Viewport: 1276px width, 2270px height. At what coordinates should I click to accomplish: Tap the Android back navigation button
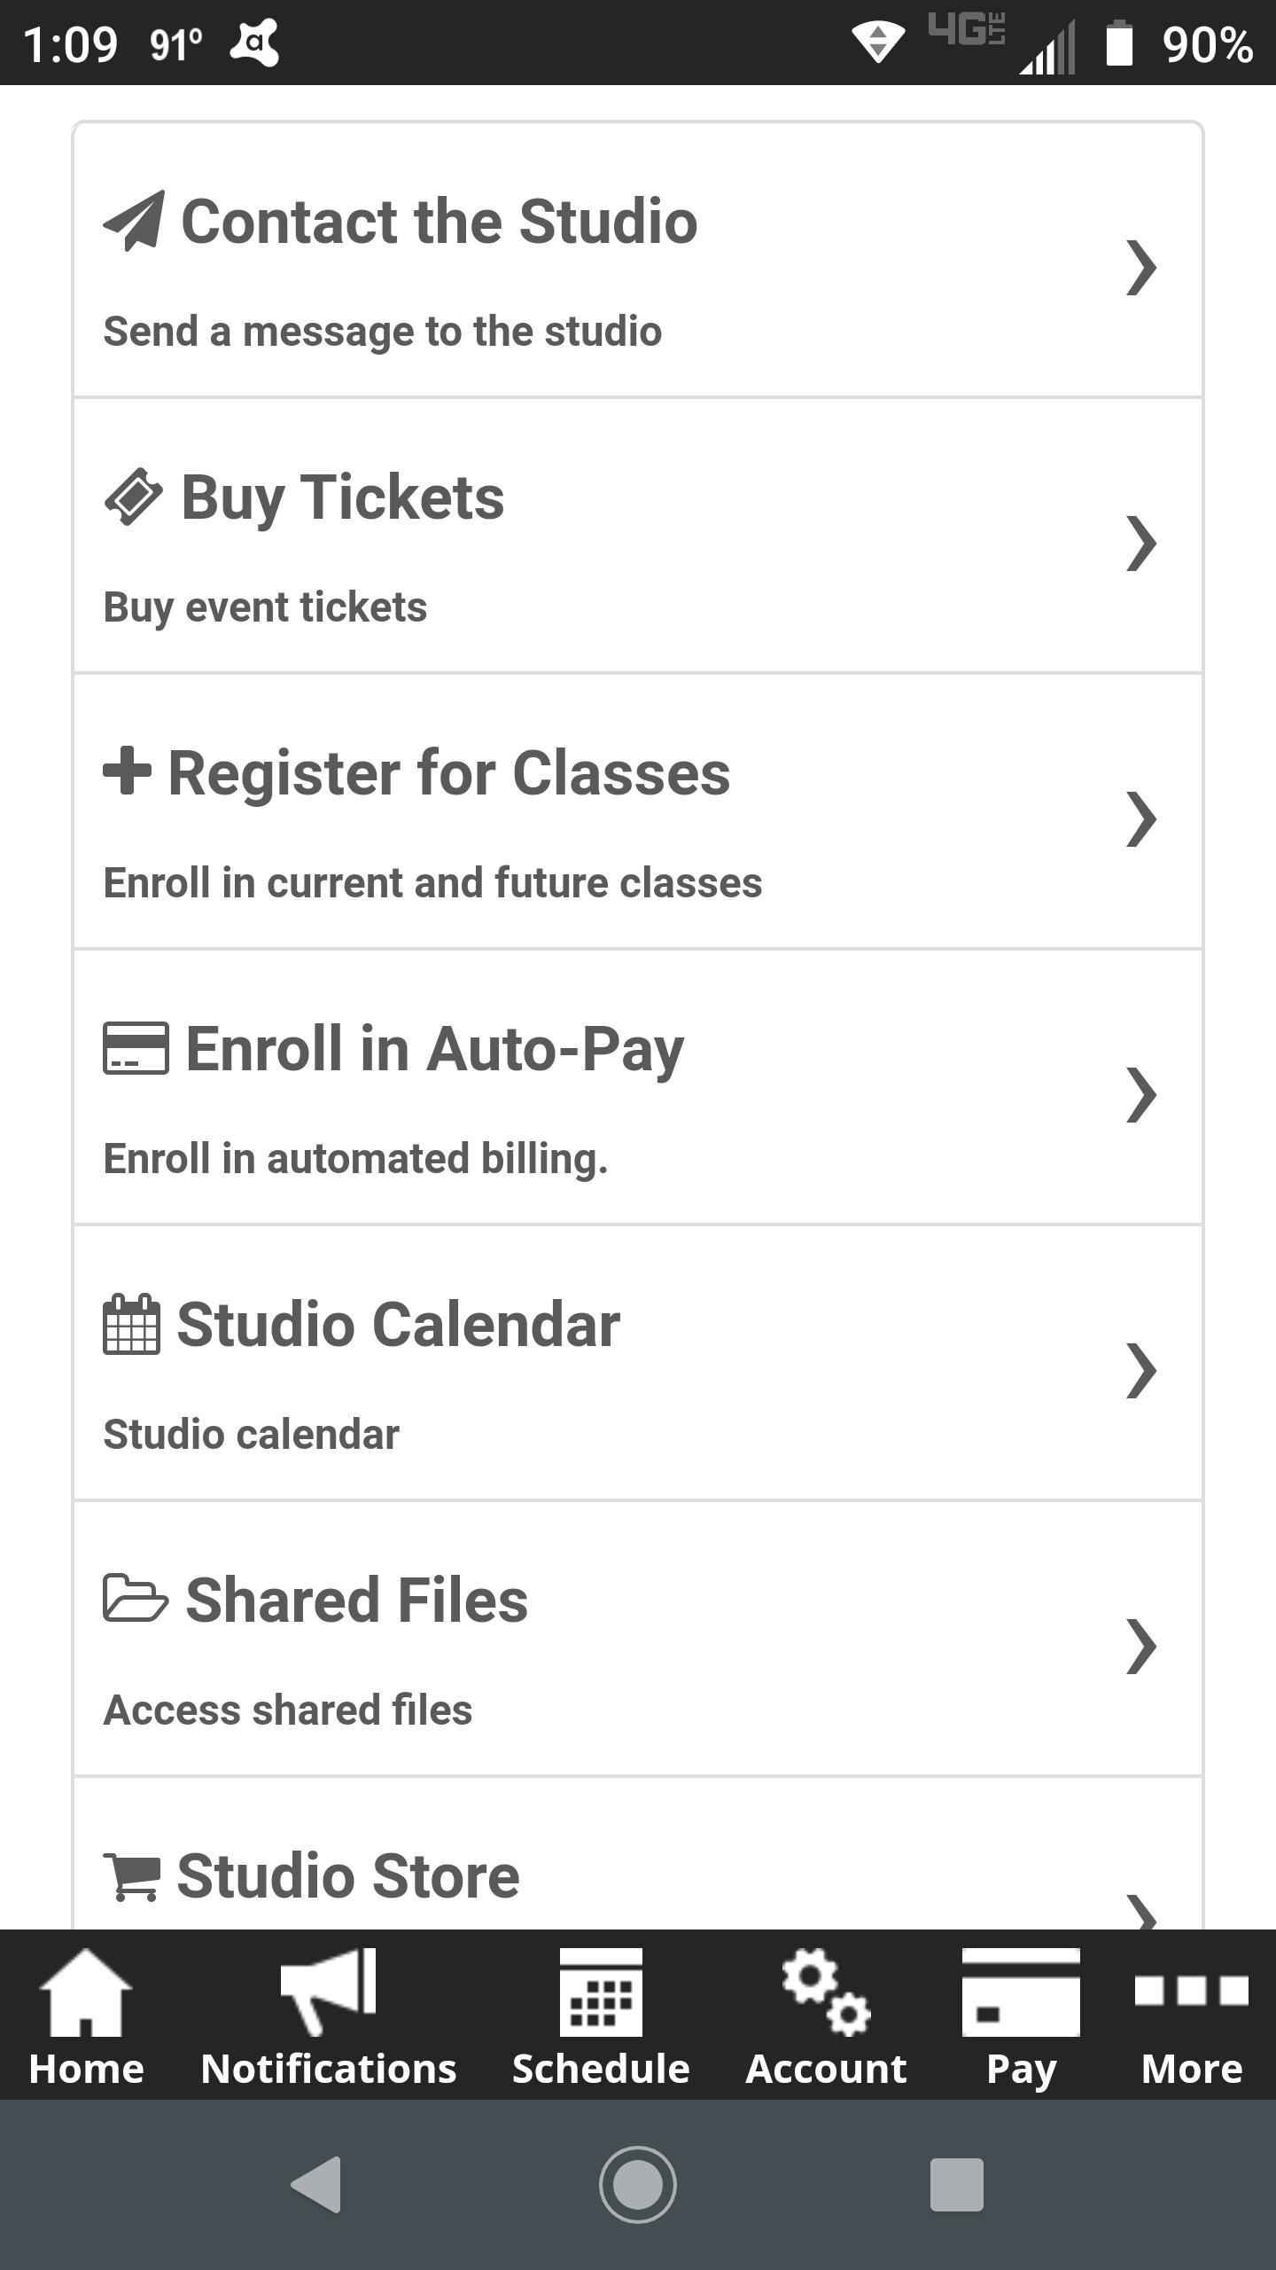pyautogui.click(x=317, y=2184)
